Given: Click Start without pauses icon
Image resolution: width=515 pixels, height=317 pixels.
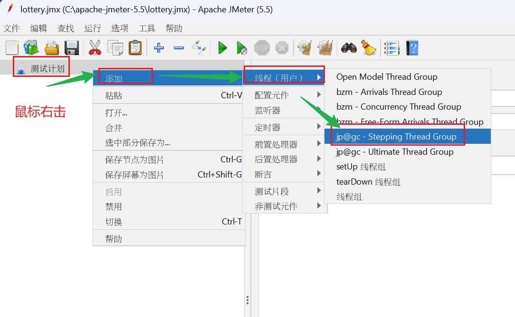Looking at the screenshot, I should tap(242, 48).
